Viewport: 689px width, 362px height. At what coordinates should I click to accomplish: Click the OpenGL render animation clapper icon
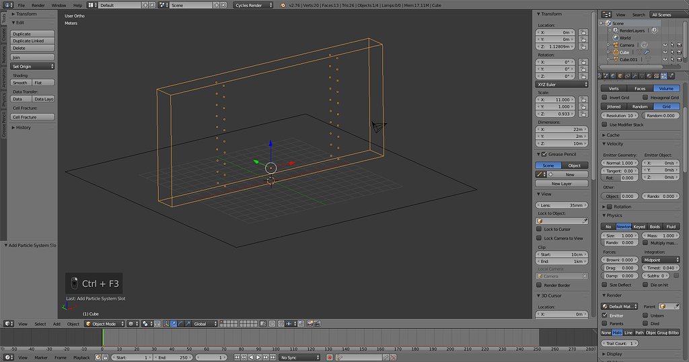317,324
